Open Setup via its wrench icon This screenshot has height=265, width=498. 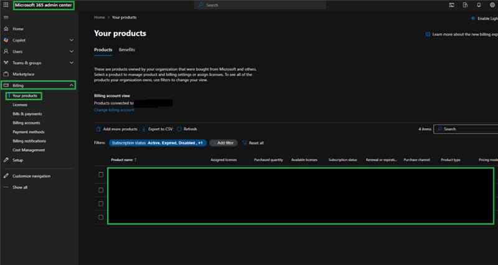(6, 160)
